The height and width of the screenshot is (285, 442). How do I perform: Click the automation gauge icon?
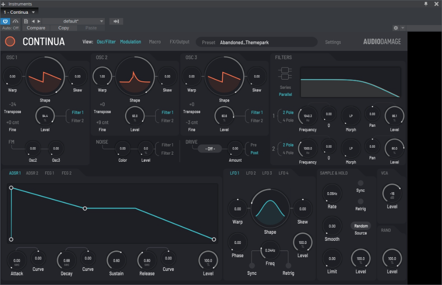coord(15,21)
